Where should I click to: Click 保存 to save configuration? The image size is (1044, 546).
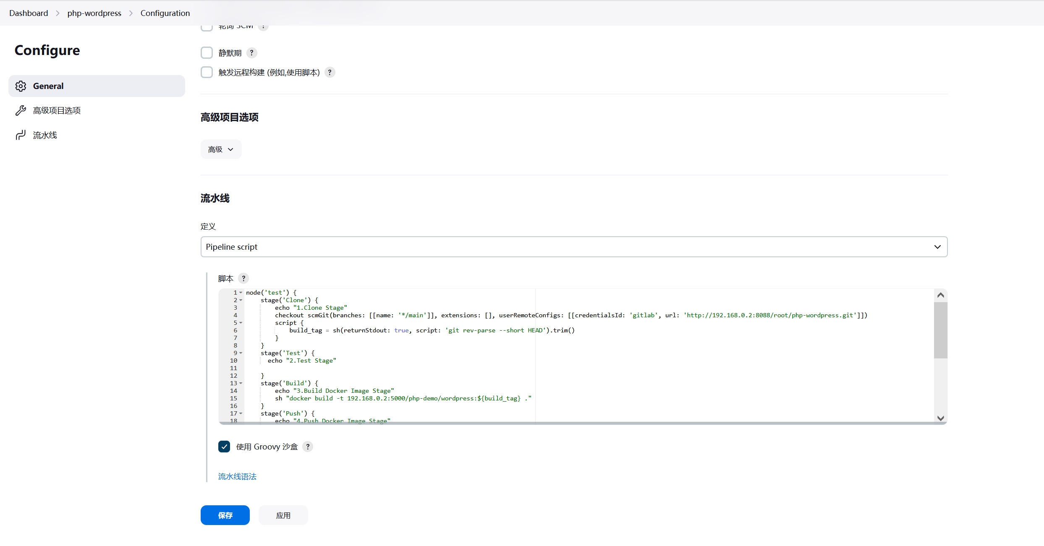[x=225, y=515]
